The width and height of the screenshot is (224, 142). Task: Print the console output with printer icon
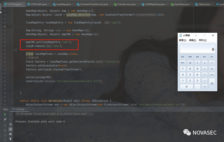pos(10,134)
